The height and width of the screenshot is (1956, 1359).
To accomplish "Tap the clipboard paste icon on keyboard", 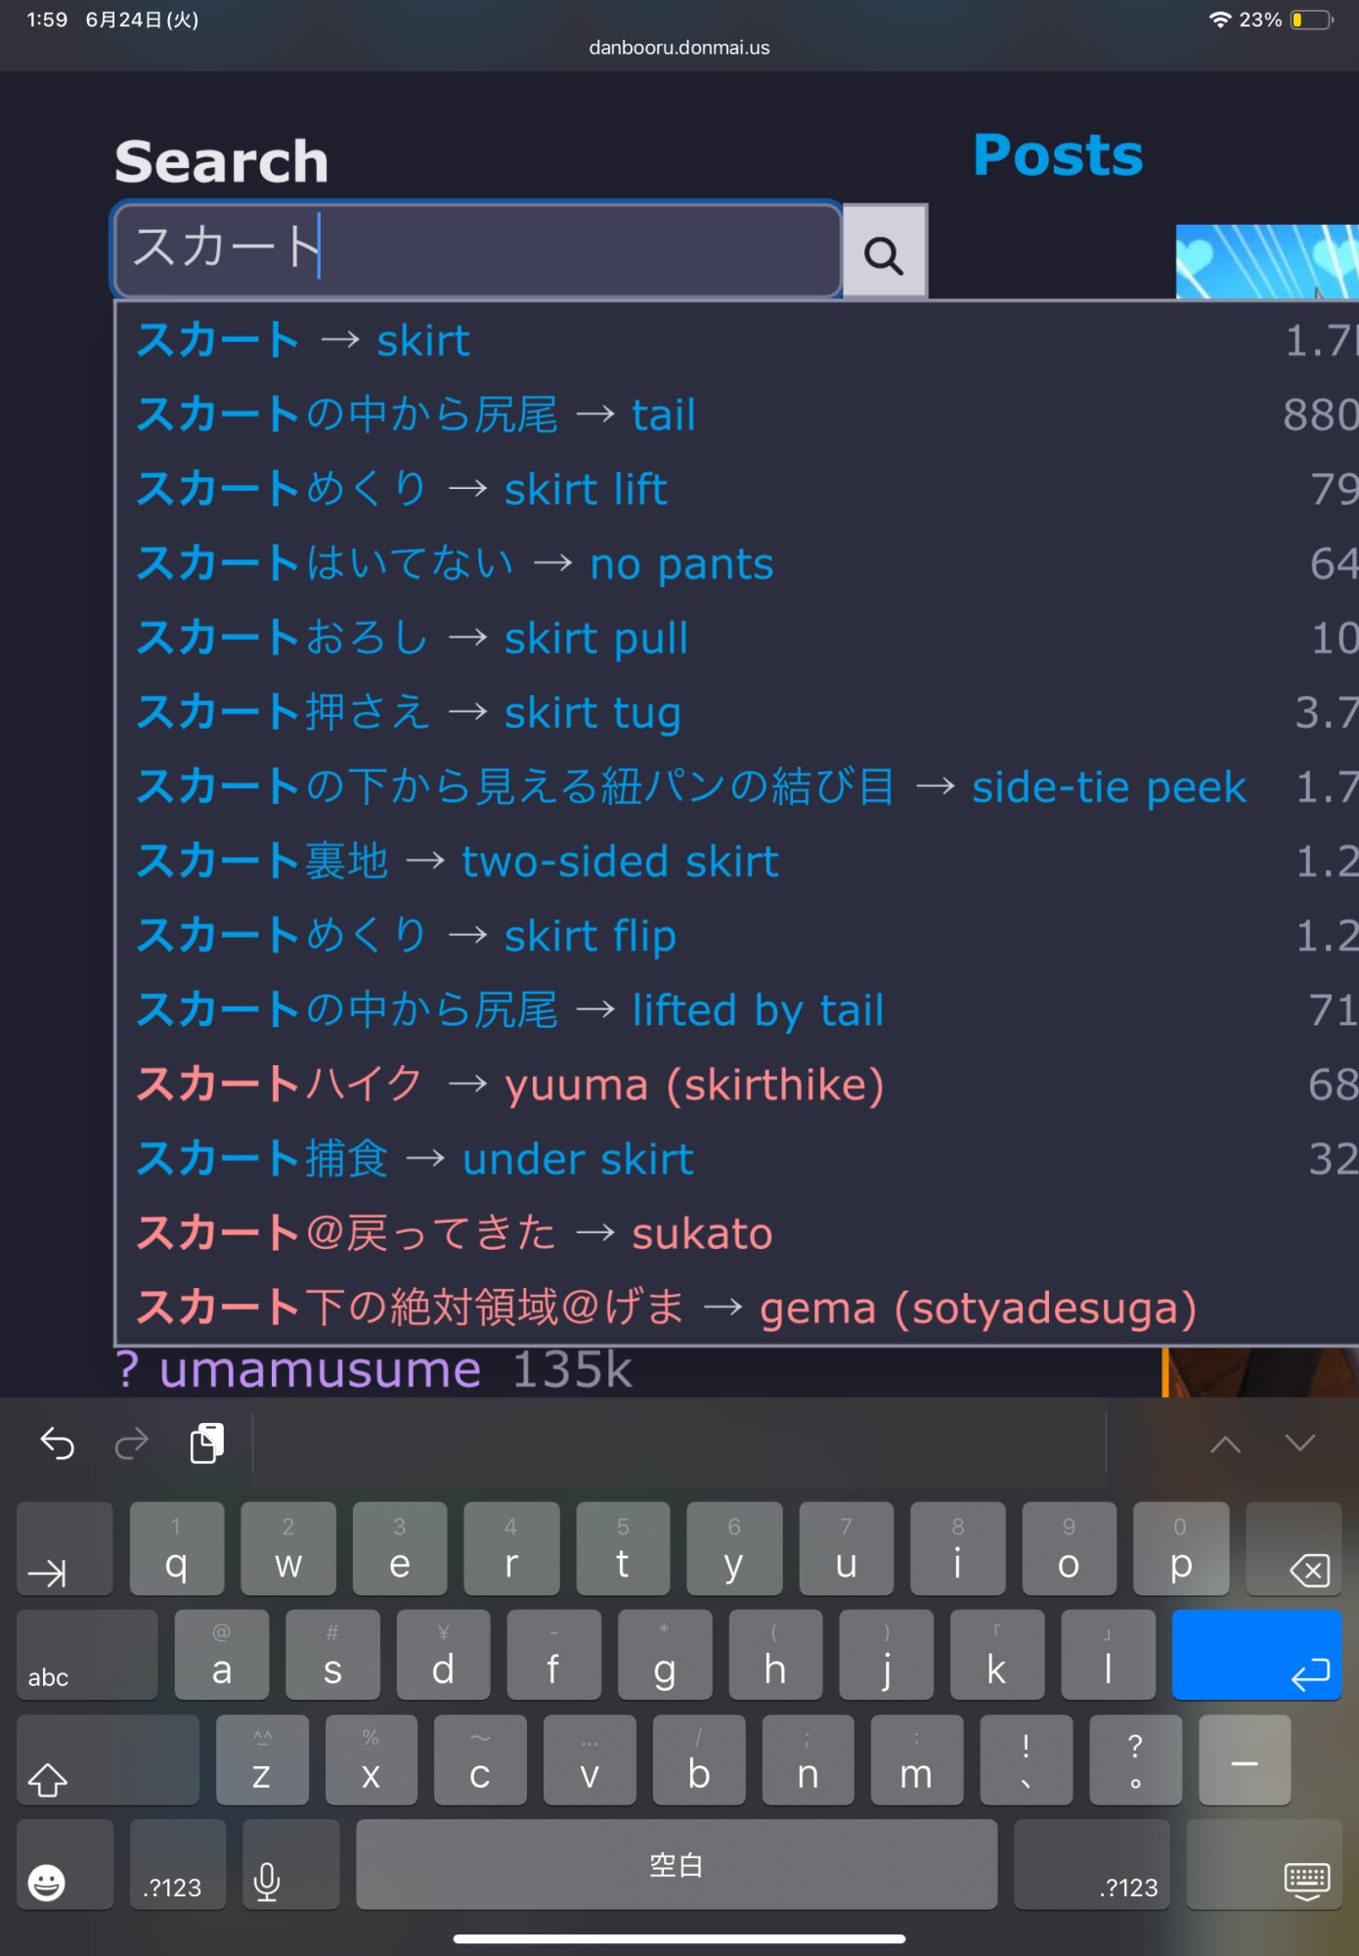I will (x=206, y=1443).
